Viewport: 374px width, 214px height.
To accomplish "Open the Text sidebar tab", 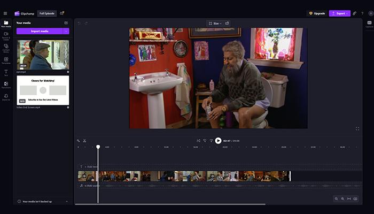I will click(6, 73).
